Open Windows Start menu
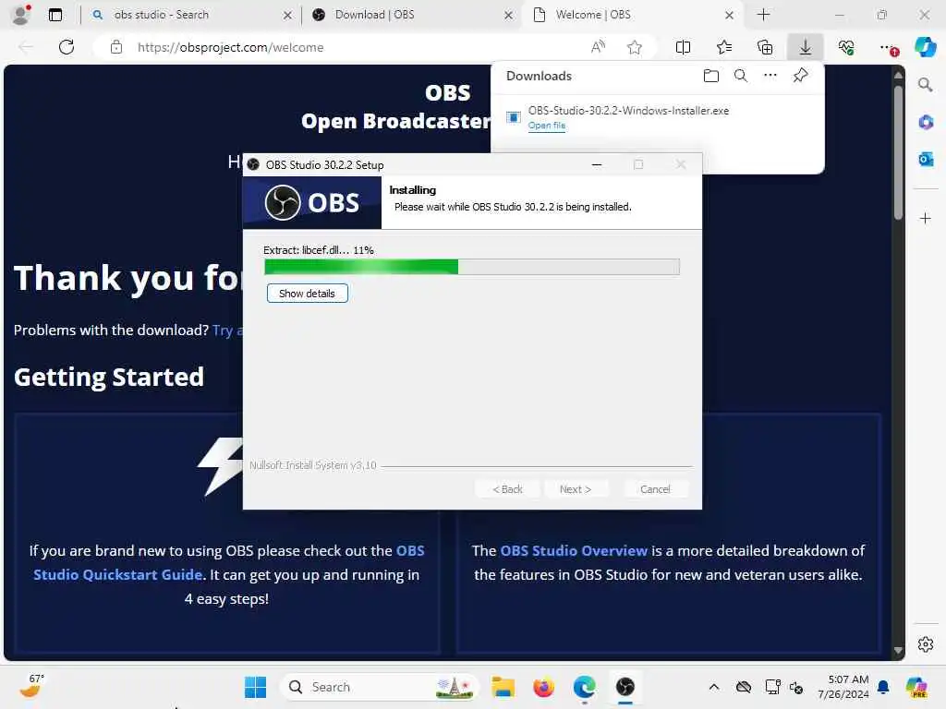This screenshot has width=946, height=709. (255, 687)
